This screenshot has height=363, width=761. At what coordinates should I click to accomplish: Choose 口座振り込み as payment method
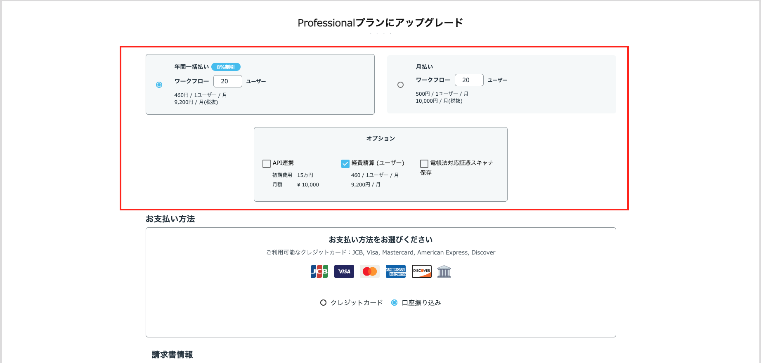pyautogui.click(x=394, y=303)
